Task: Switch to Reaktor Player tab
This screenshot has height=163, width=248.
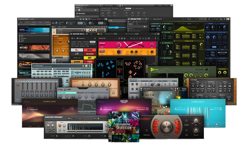Action: click(x=131, y=24)
